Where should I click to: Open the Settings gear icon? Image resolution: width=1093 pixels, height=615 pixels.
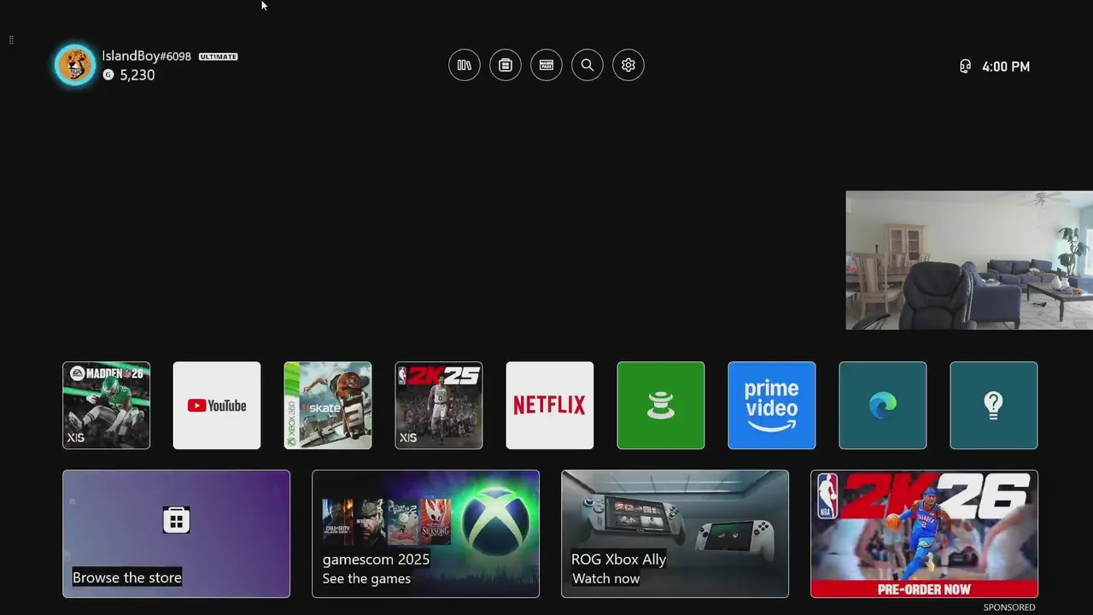point(628,65)
